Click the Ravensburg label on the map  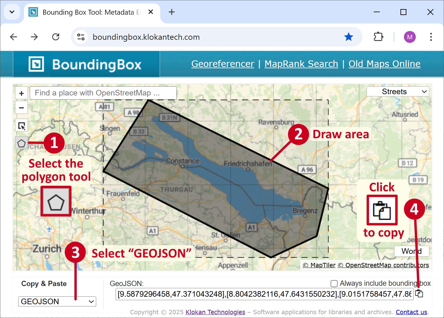[x=276, y=122]
